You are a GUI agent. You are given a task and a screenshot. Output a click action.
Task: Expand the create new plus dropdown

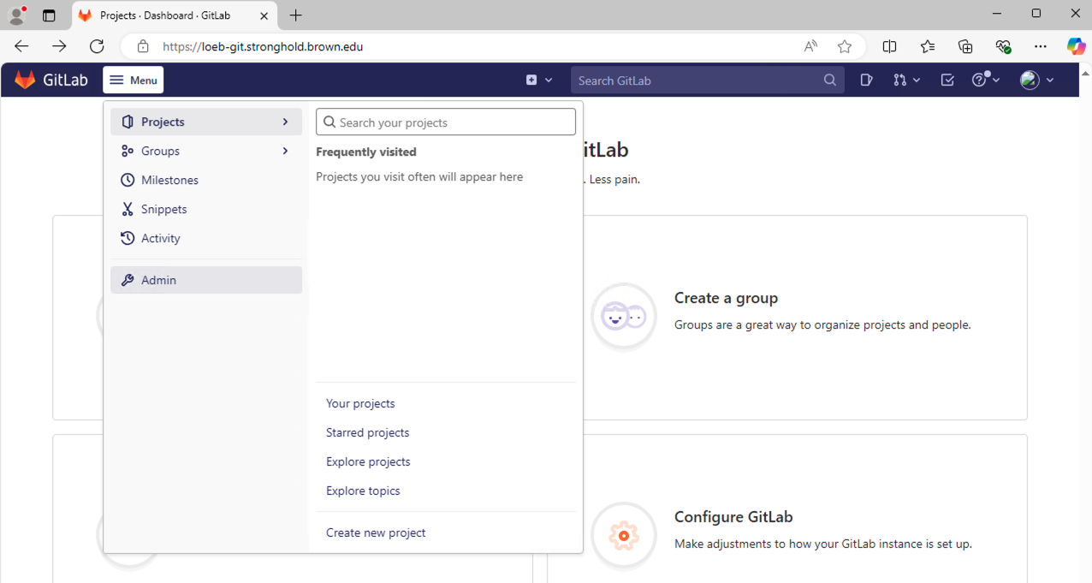point(538,80)
